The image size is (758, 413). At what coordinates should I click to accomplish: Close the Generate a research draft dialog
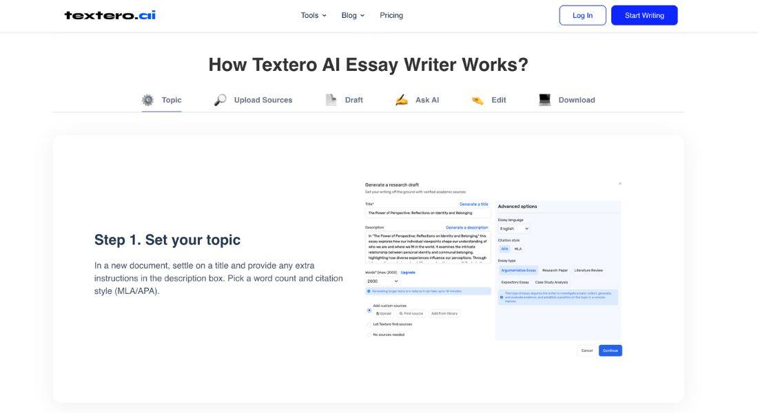coord(619,184)
